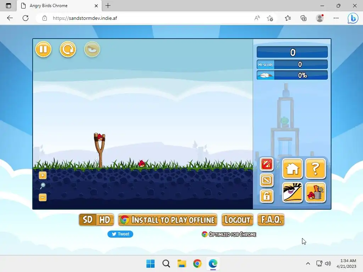Open File Explorer from taskbar

[182, 263]
